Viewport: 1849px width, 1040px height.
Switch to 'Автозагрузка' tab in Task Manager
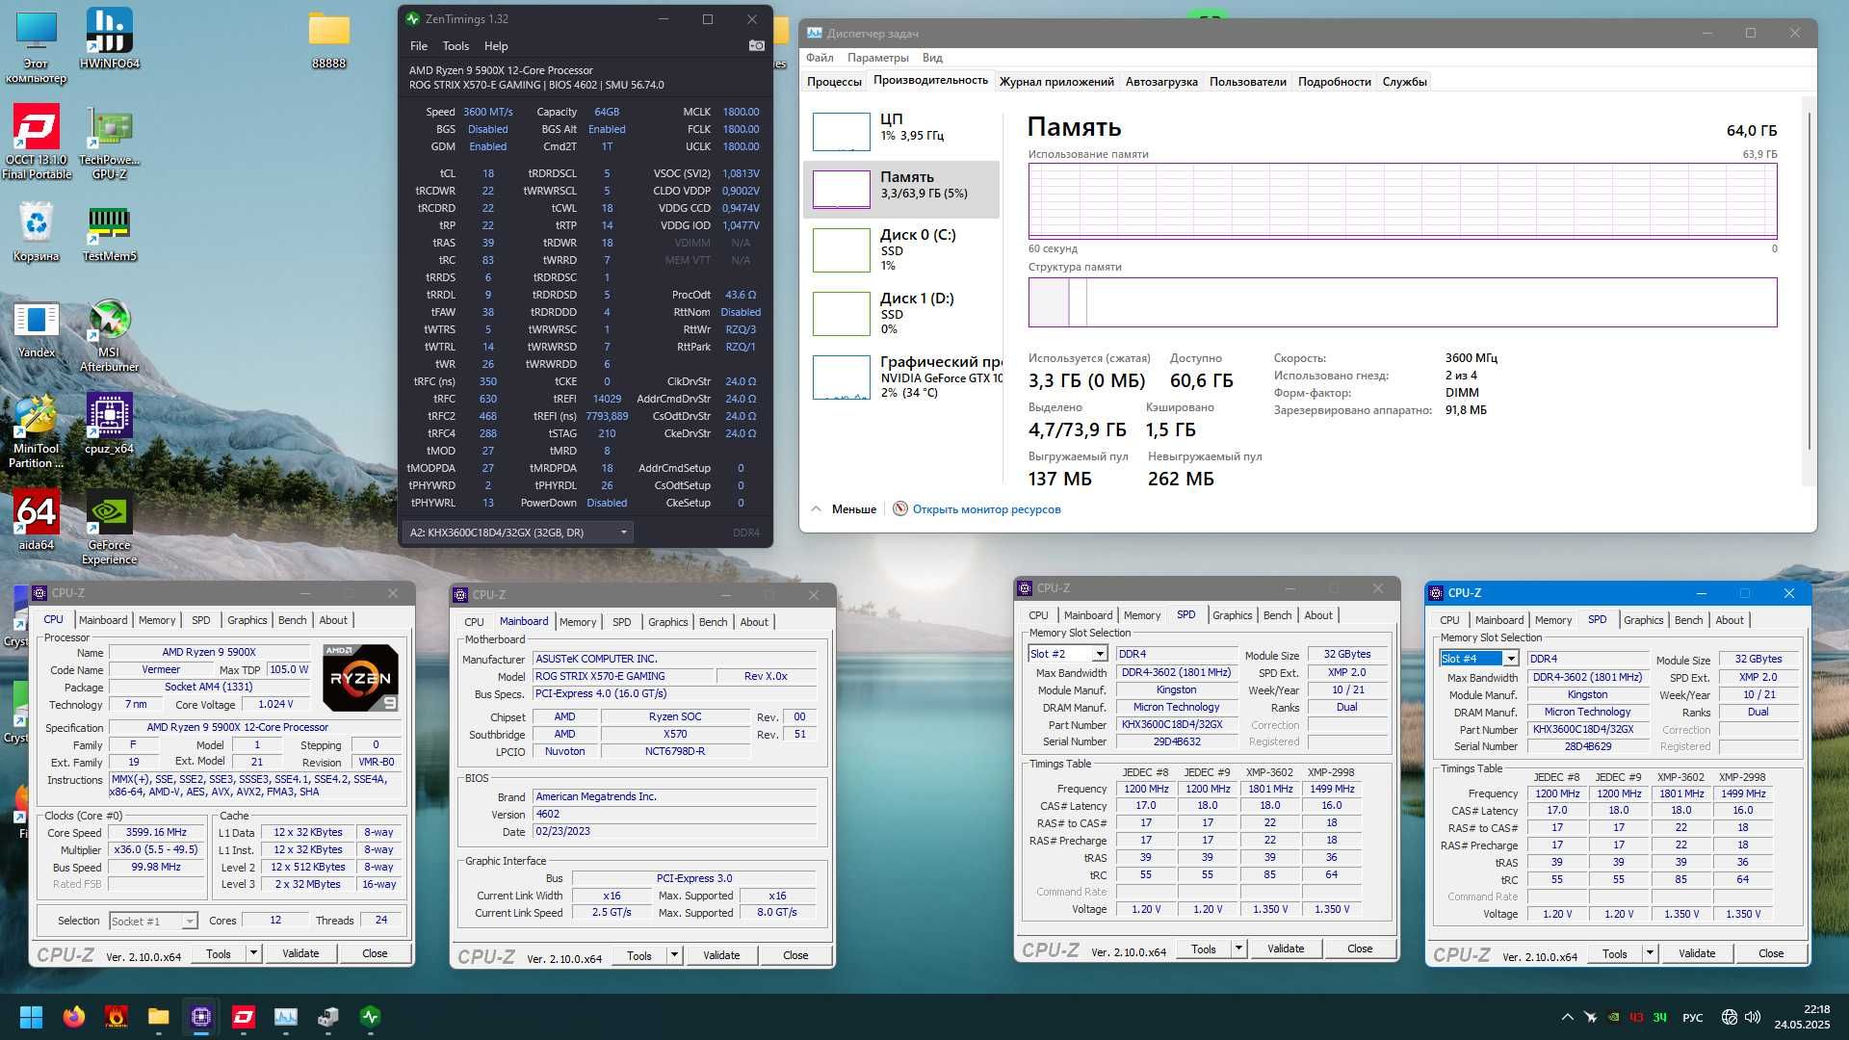pyautogui.click(x=1161, y=82)
